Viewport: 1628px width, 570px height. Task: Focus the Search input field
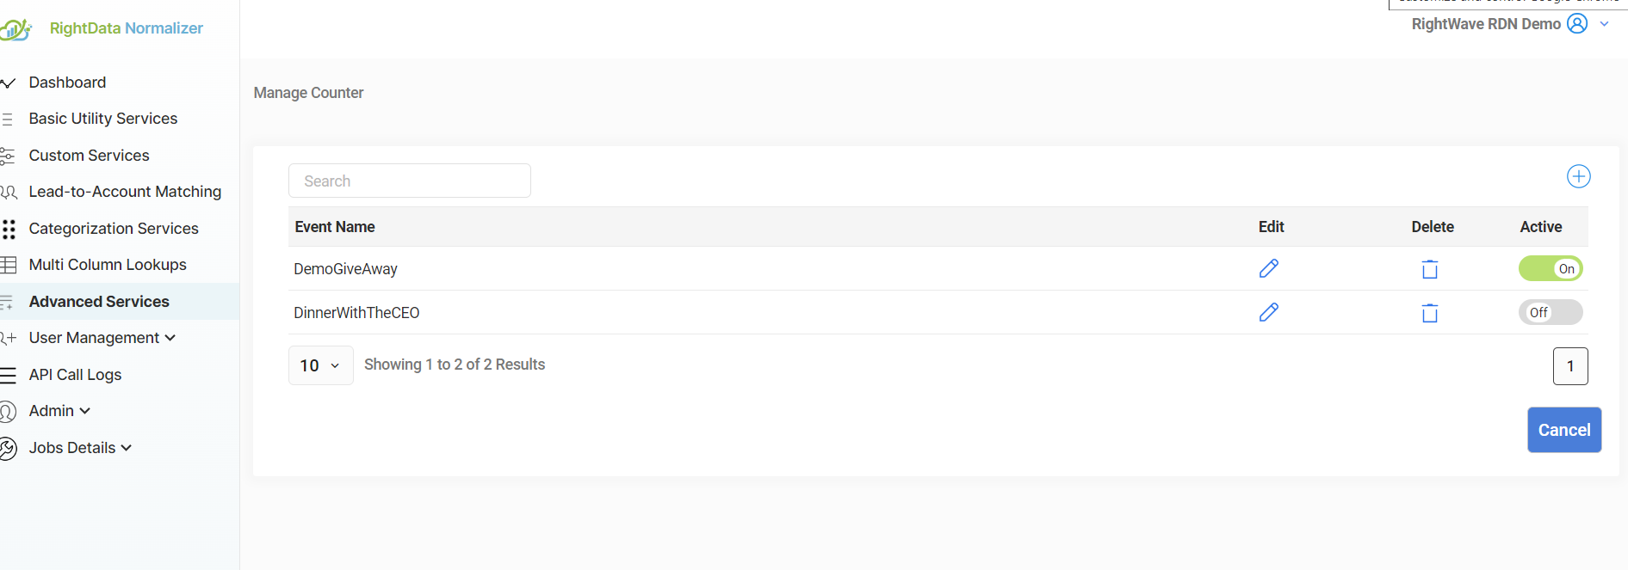click(x=410, y=181)
